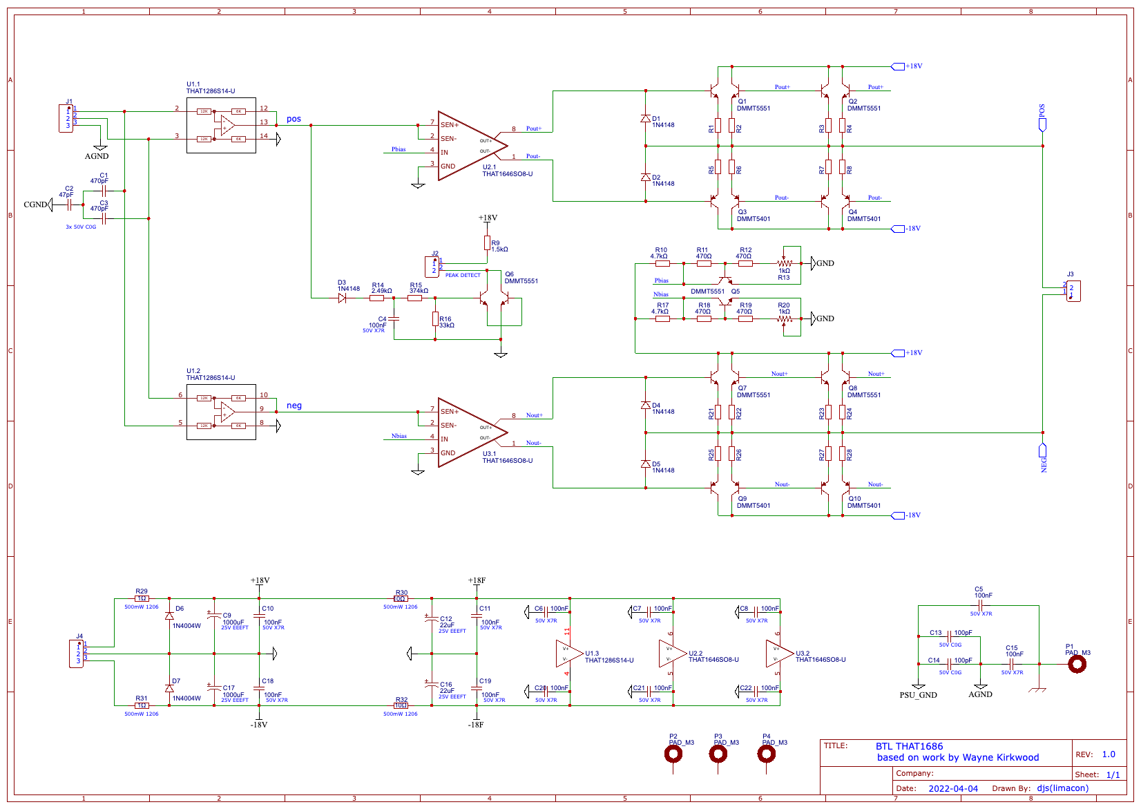Pick the D1 1N4148 diode symbol
1141x809 pixels.
[646, 119]
